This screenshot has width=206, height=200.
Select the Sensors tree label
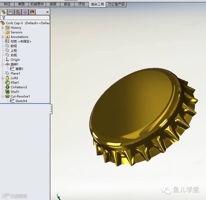(x=17, y=32)
